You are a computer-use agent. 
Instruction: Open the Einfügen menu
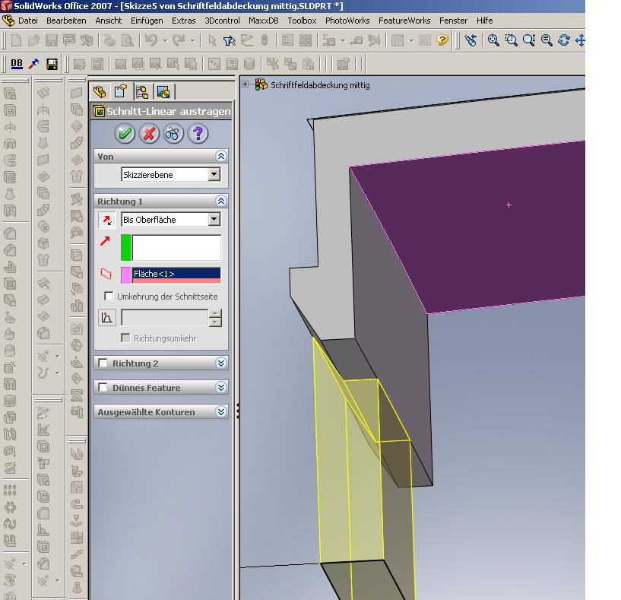point(147,21)
